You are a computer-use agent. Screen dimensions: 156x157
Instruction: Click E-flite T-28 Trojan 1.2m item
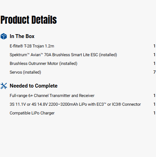tap(32, 46)
